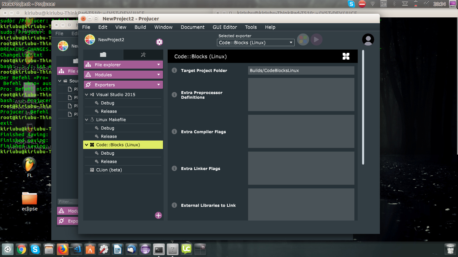This screenshot has height=257, width=458.
Task: Select Release under Visual Studio 2015
Action: pyautogui.click(x=109, y=111)
